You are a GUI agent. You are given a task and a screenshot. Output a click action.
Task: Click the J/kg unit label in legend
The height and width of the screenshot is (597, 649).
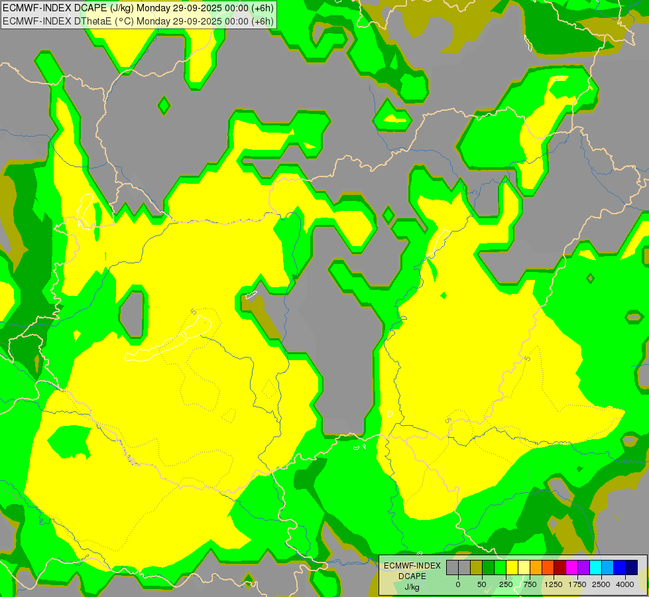tap(412, 586)
